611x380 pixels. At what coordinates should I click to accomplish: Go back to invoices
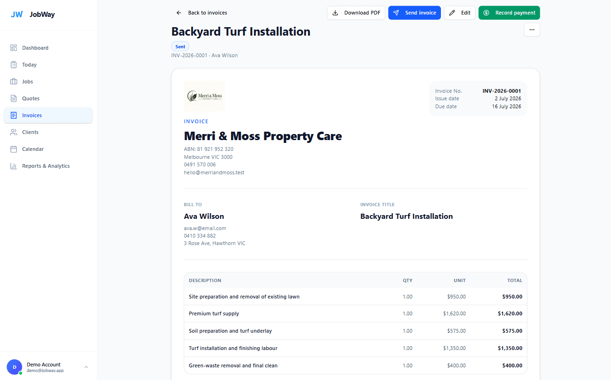pyautogui.click(x=201, y=13)
